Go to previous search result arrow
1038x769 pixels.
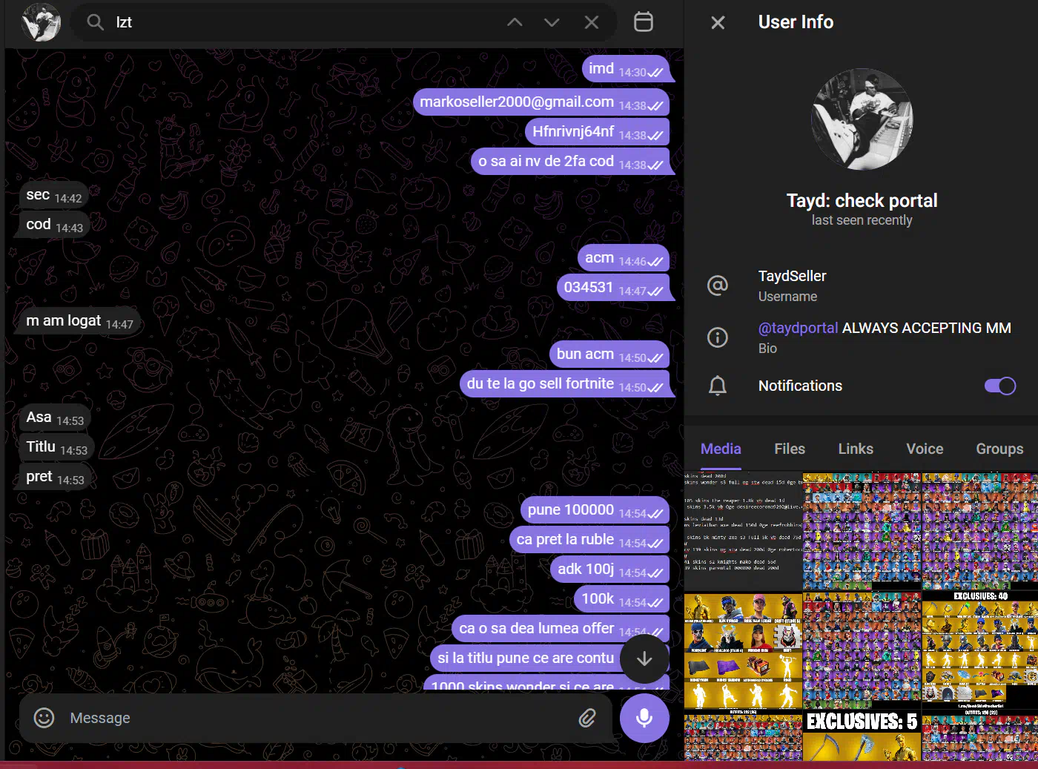pos(515,22)
